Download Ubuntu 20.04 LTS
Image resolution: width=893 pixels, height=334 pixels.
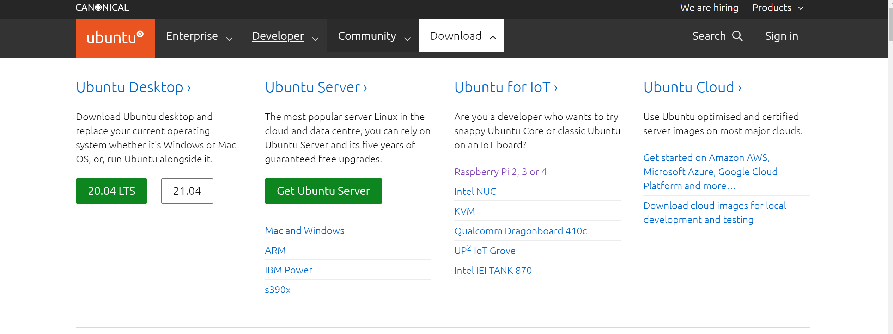coord(111,191)
